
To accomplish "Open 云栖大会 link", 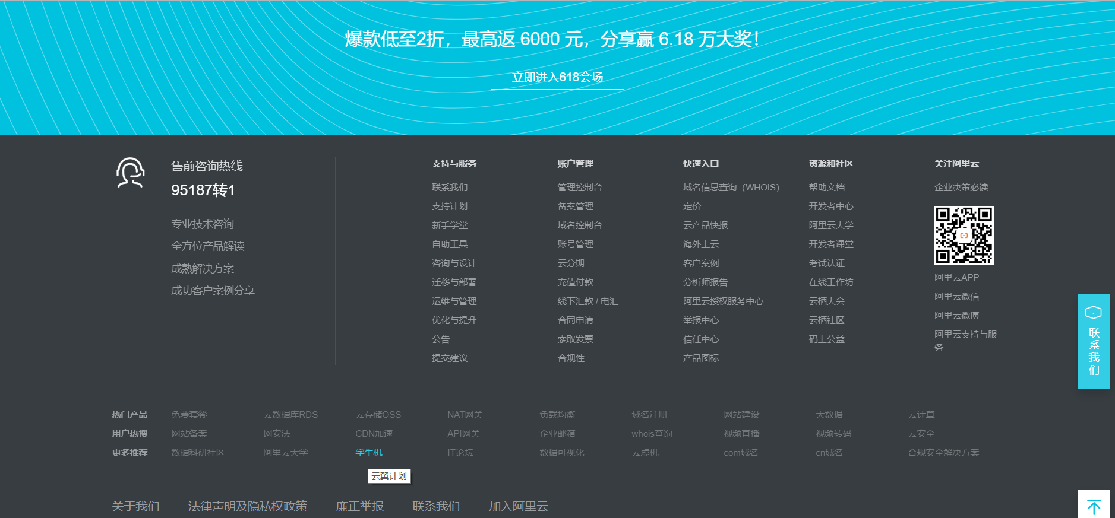I will pos(826,301).
